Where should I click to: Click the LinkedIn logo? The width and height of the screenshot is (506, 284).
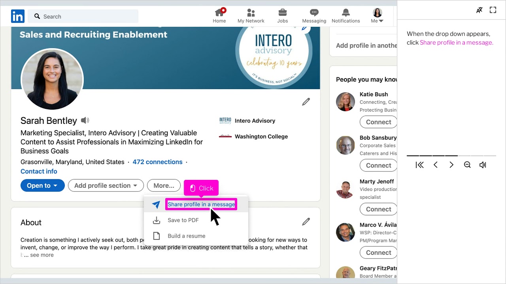tap(18, 16)
